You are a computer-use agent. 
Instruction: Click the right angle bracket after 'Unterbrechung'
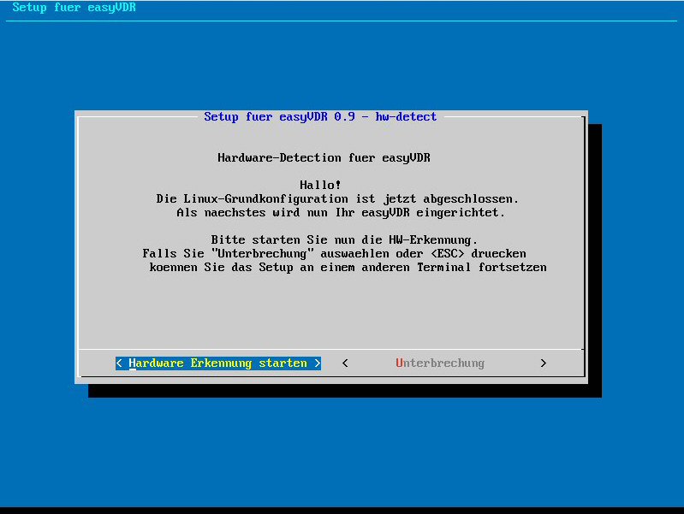(543, 363)
